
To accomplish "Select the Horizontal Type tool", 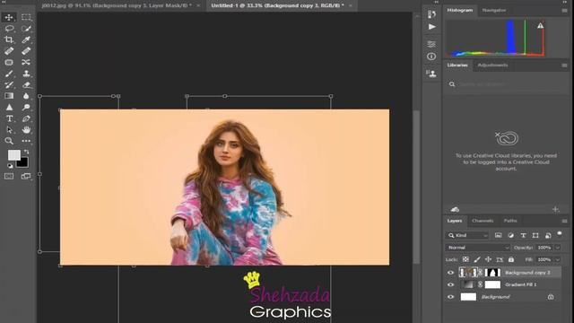I will [9, 118].
